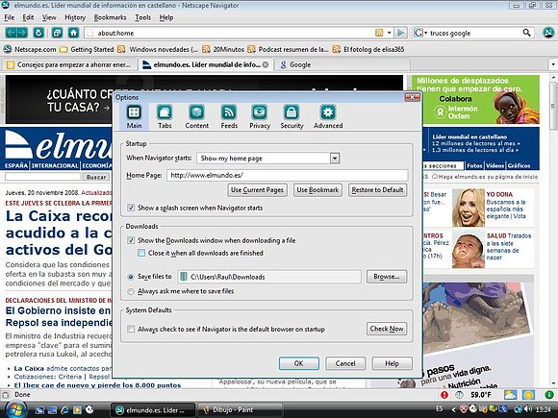Screen dimensions: 558x418
Task: Open the Privacy options panel icon
Action: (x=260, y=116)
